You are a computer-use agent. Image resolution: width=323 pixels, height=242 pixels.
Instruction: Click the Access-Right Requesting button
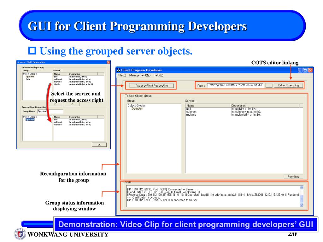[151, 86]
